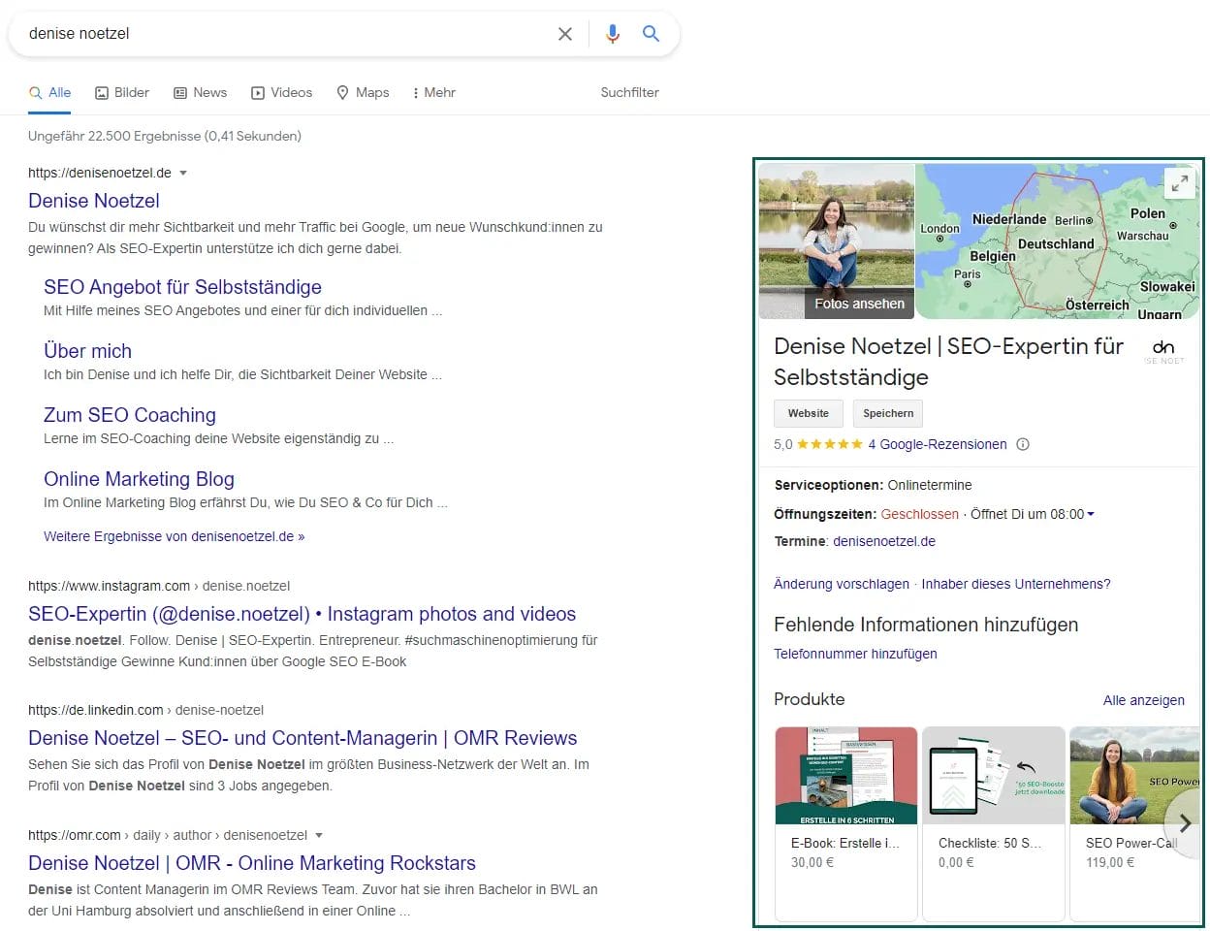Switch to the Bilder tab

click(x=122, y=92)
